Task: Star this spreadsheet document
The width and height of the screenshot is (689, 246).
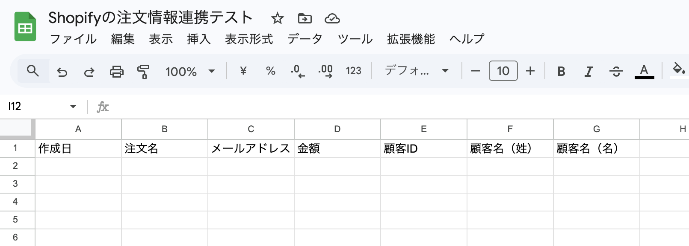Action: pos(278,18)
